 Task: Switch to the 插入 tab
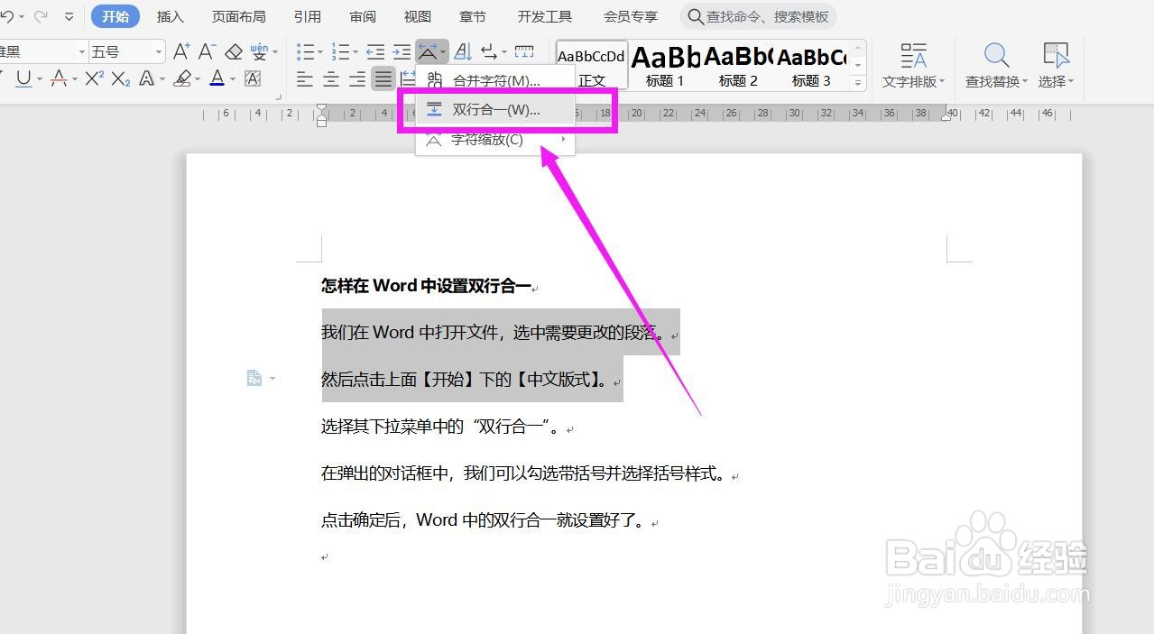pyautogui.click(x=170, y=16)
